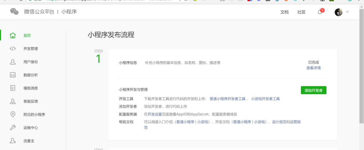Click the 流量主 icon in sidebar
Screen dimensions: 364x150
pyautogui.click(x=13, y=141)
